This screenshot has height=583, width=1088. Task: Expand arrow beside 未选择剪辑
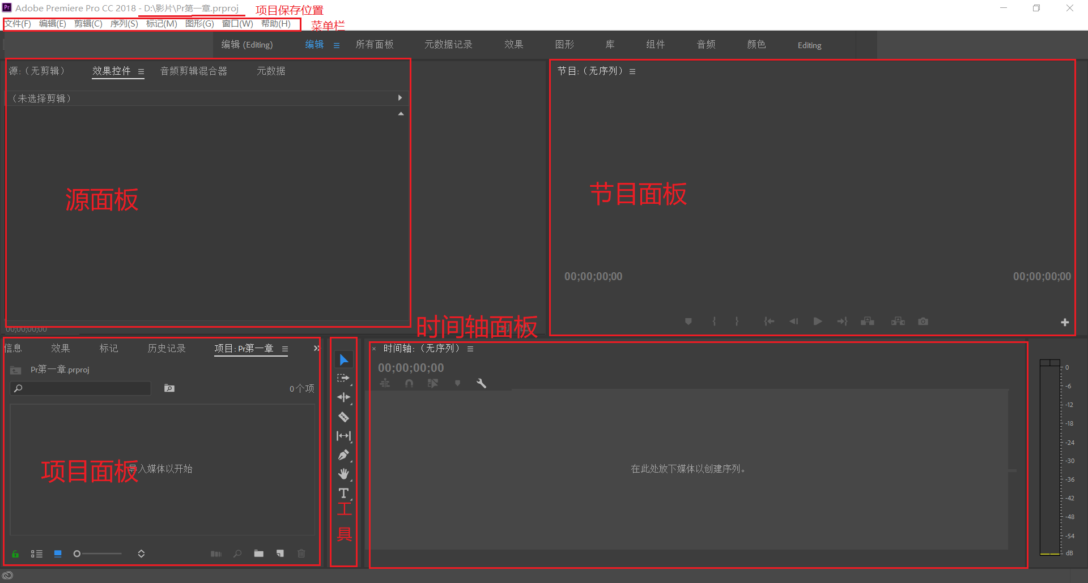click(x=400, y=98)
